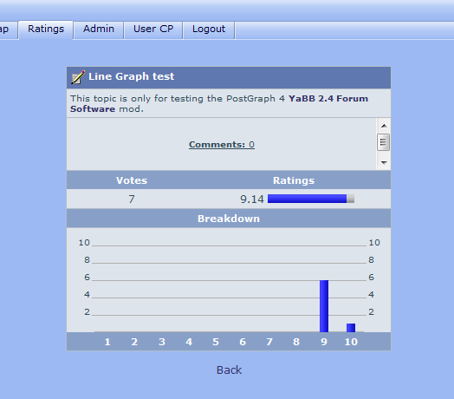Image resolution: width=454 pixels, height=399 pixels.
Task: Follow the YaBB 2.4 Forum Software link
Action: click(x=219, y=103)
